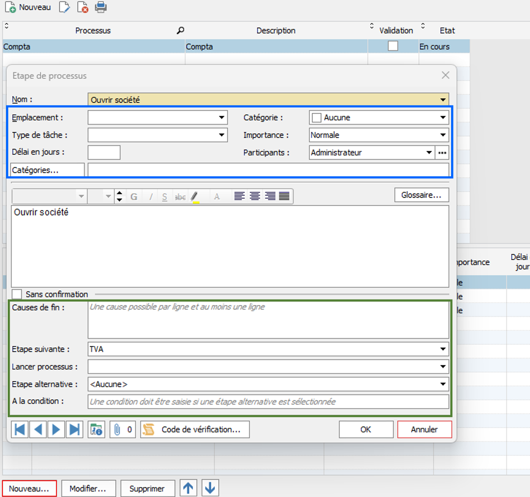
Task: Click the font color A icon
Action: (217, 196)
